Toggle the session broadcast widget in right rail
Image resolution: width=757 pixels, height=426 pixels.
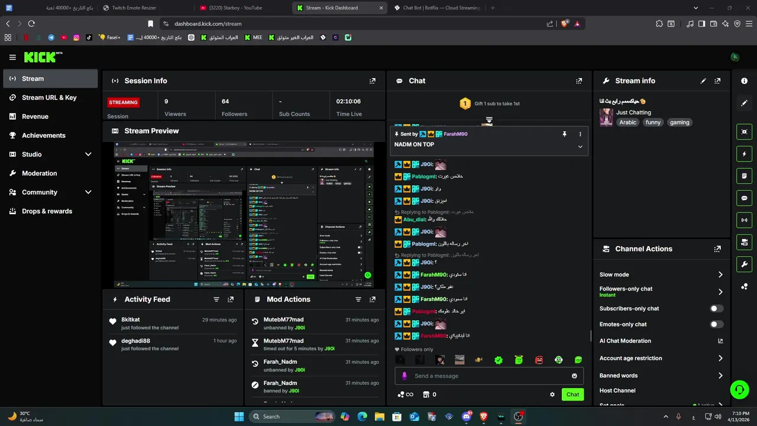click(x=744, y=220)
